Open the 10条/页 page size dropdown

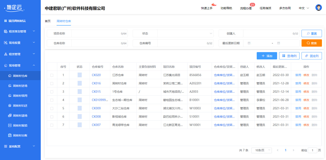(261, 150)
